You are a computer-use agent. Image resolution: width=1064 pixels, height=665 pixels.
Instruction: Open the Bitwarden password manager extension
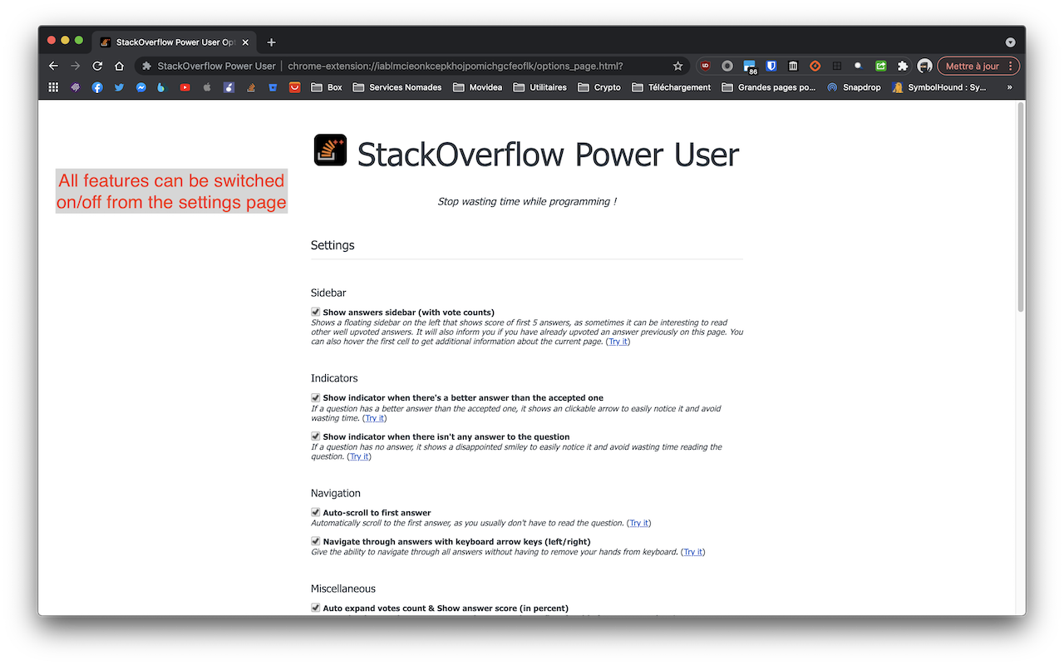coord(771,65)
